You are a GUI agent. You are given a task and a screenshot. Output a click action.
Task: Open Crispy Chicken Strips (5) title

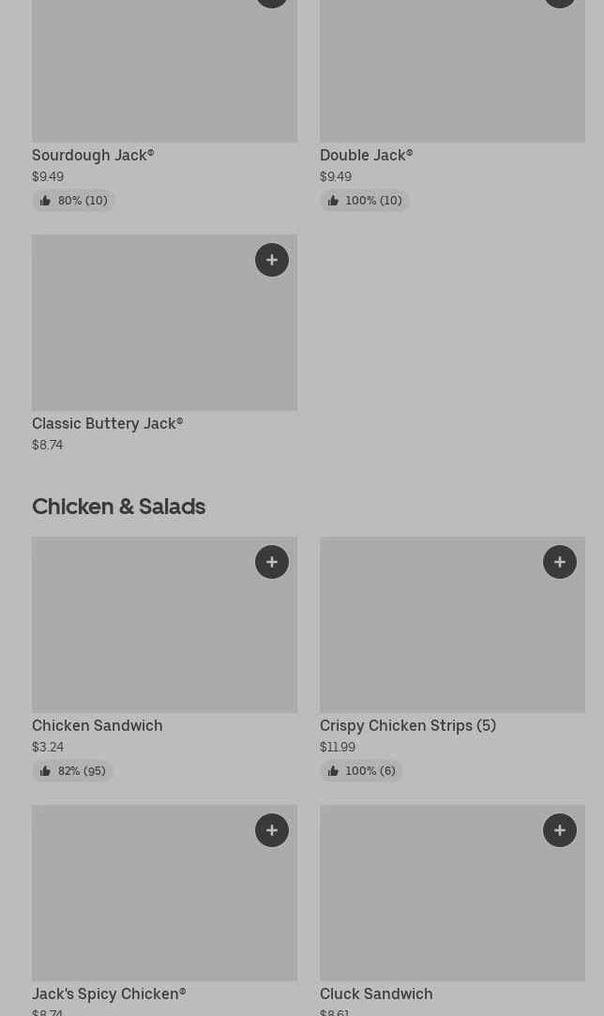(407, 725)
